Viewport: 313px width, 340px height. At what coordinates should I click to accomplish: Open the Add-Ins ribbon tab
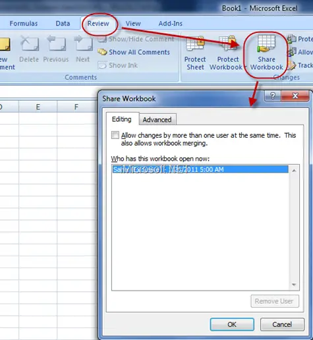(x=171, y=24)
